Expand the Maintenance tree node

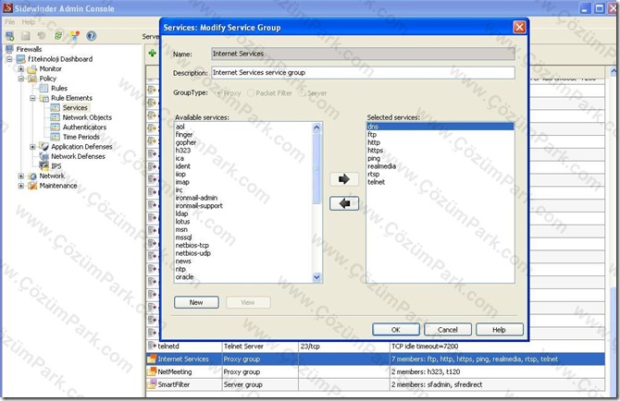tap(21, 186)
